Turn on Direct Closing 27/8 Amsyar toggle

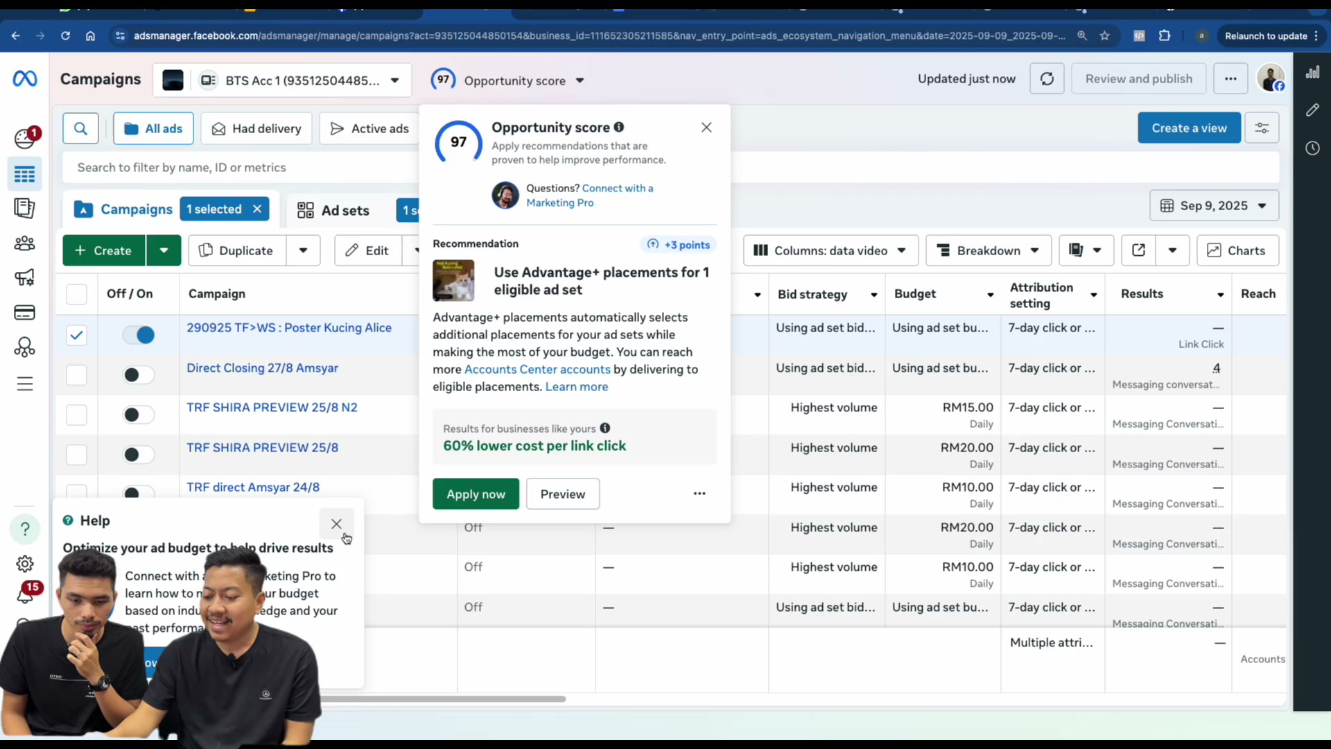(139, 375)
